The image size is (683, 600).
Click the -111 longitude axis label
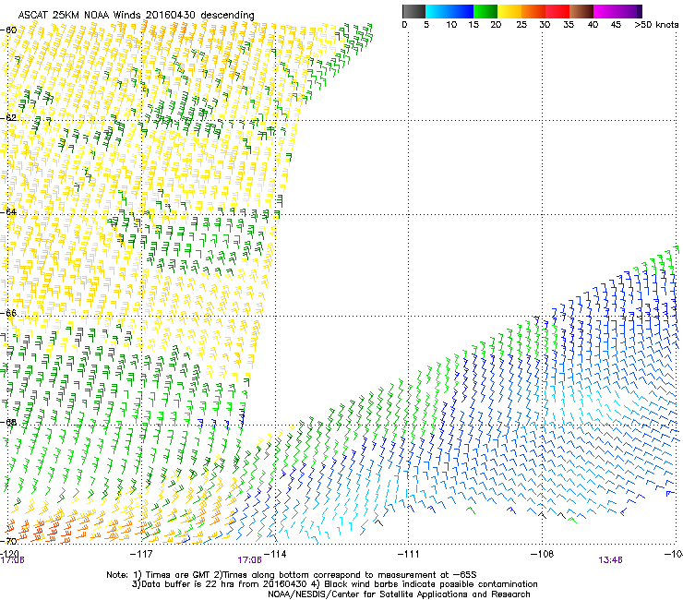tap(408, 553)
